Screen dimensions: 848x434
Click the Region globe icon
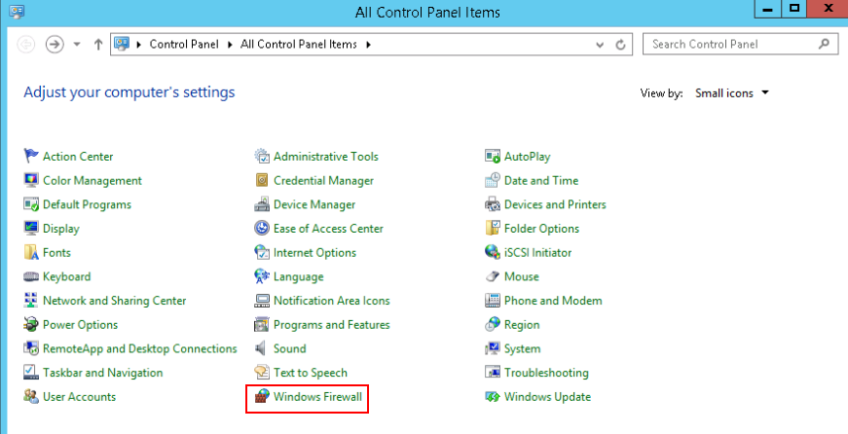pos(493,324)
